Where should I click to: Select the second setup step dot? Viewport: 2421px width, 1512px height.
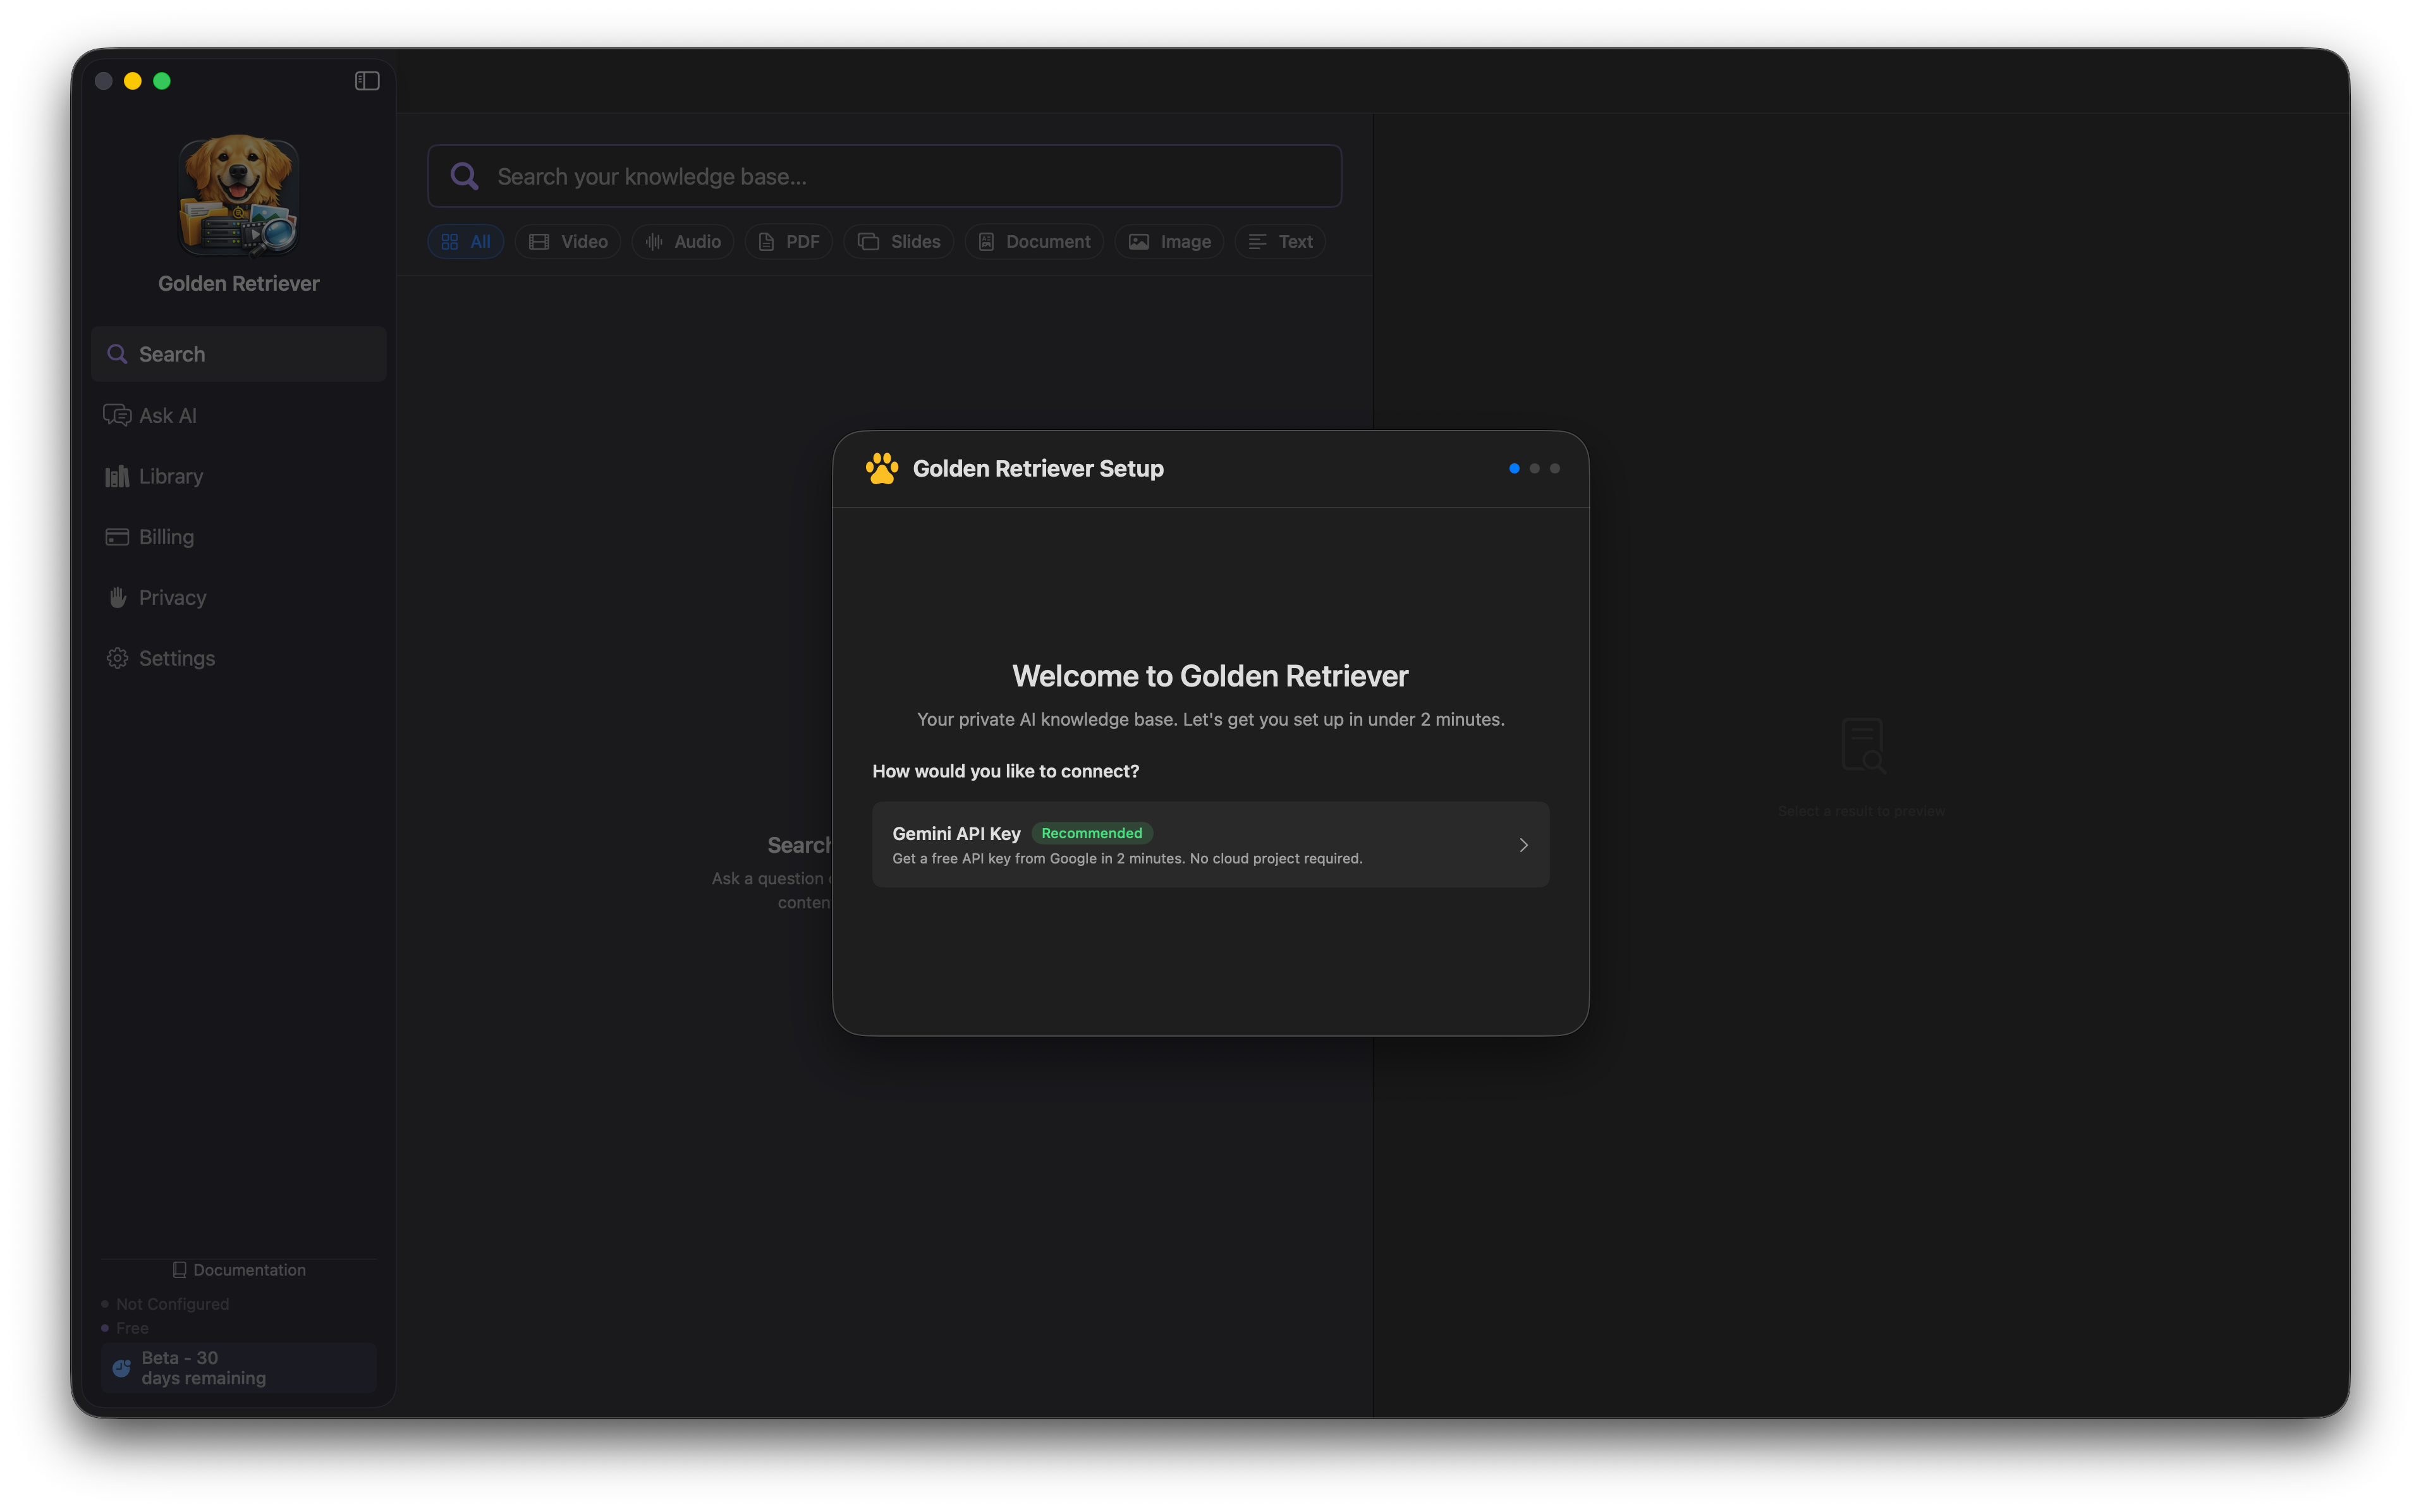(1534, 468)
